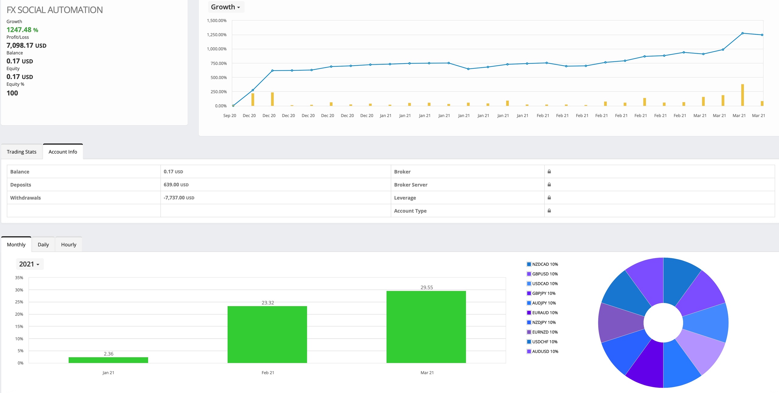Click the Feb 21 bar showing 23.32
Viewport: 779px width, 393px height.
(x=267, y=334)
